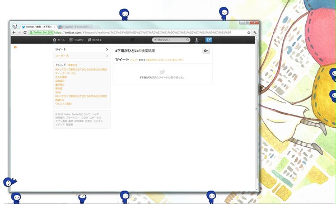Select ツイート in the left sidebar
The height and width of the screenshot is (204, 336).
coord(82,49)
